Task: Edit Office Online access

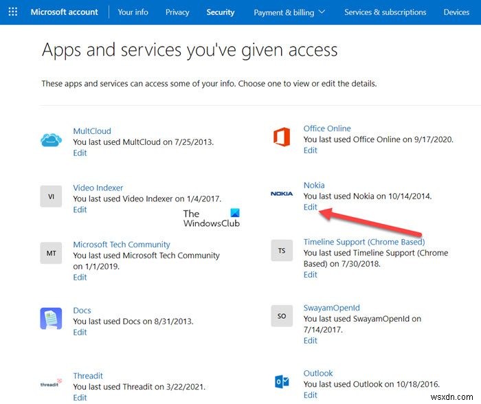Action: (310, 150)
